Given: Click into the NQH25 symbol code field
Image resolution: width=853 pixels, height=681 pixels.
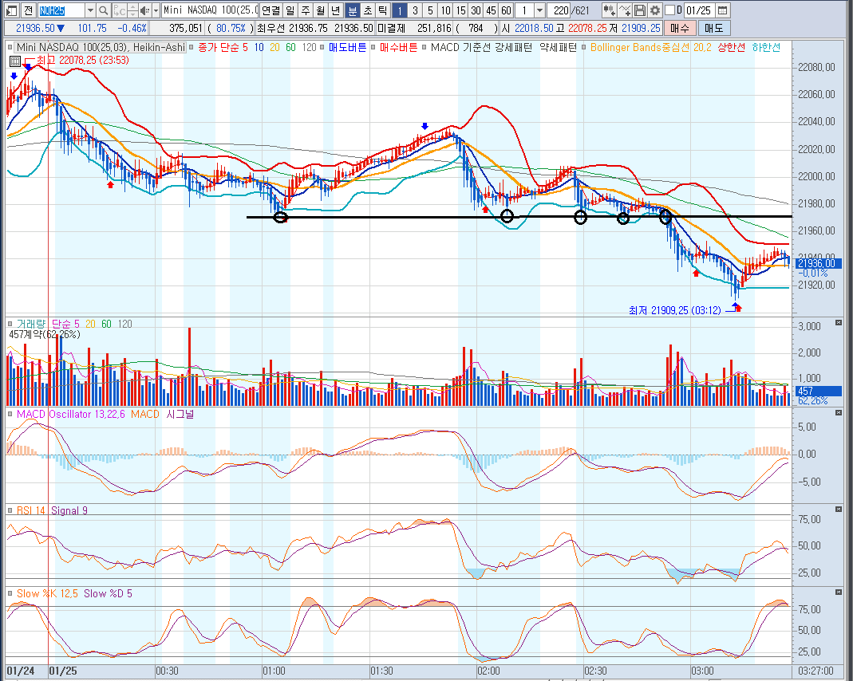Looking at the screenshot, I should click(x=61, y=10).
